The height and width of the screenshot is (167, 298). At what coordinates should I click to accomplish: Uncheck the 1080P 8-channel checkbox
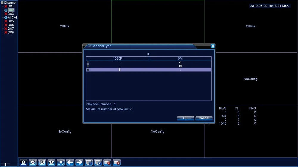88,70
